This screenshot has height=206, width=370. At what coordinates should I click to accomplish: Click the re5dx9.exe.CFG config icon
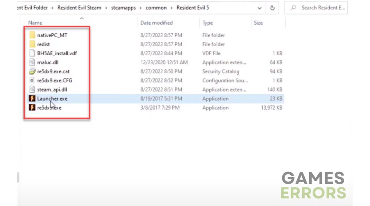(32, 80)
